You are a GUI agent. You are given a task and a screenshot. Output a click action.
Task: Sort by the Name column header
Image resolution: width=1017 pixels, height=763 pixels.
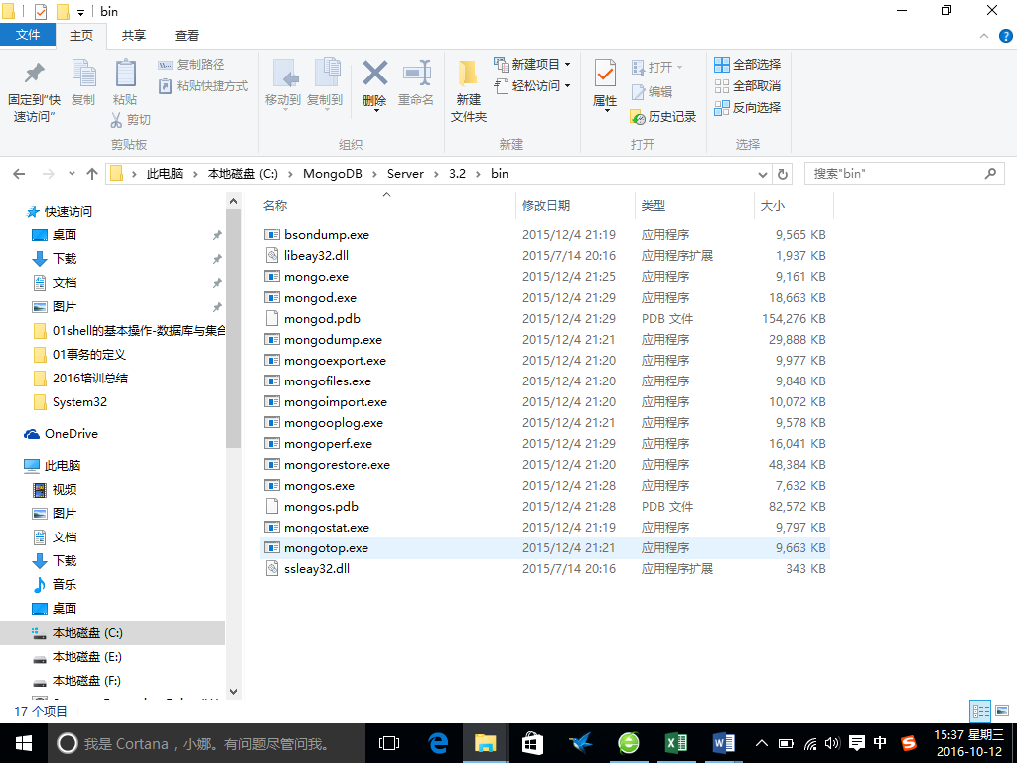[274, 205]
